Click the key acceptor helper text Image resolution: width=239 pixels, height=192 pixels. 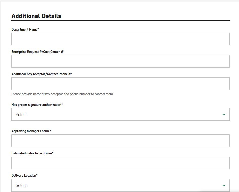(63, 94)
